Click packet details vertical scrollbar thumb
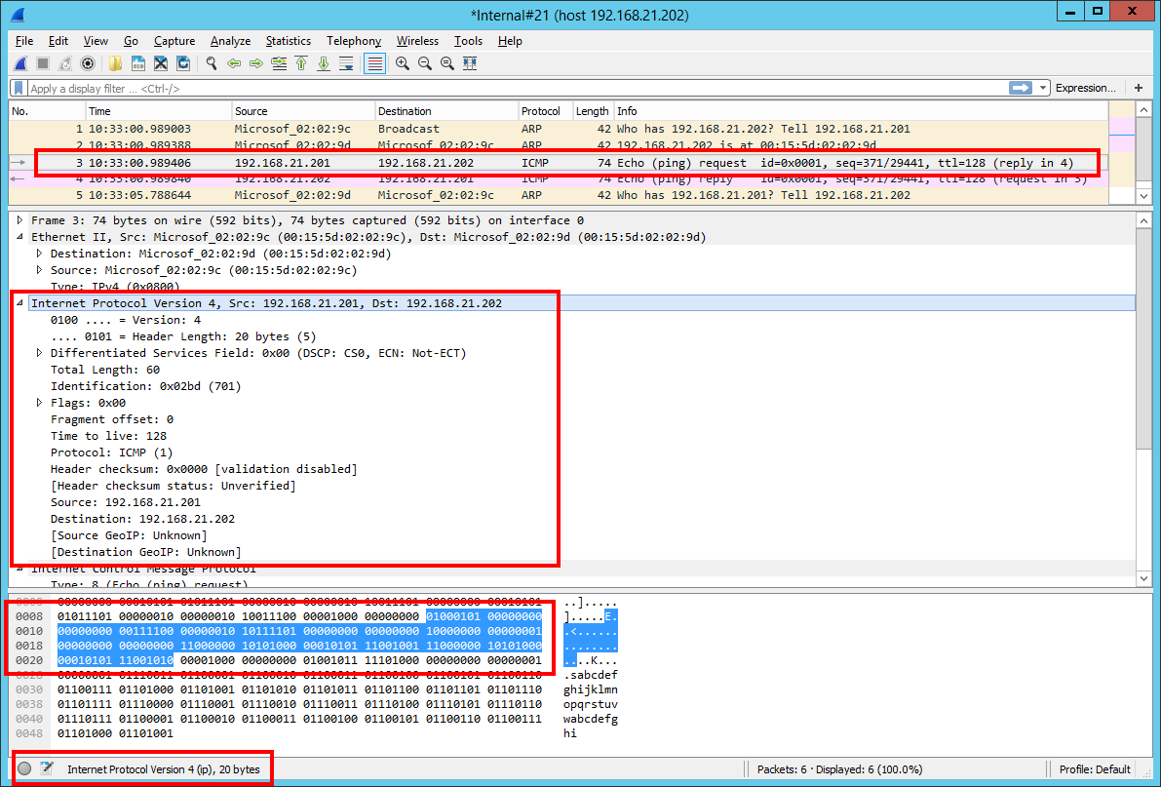 (1143, 338)
